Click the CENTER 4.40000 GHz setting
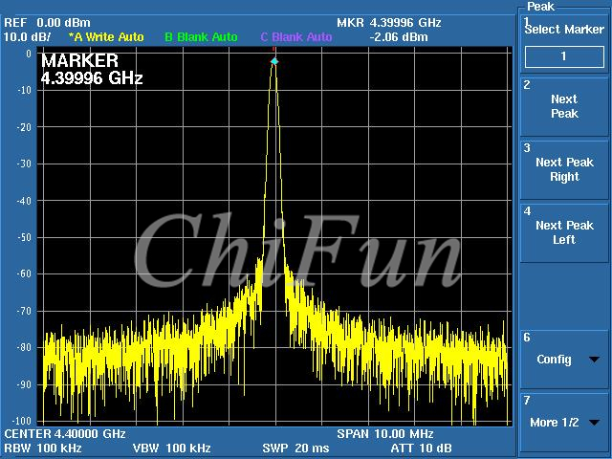The height and width of the screenshot is (459, 612). [65, 433]
